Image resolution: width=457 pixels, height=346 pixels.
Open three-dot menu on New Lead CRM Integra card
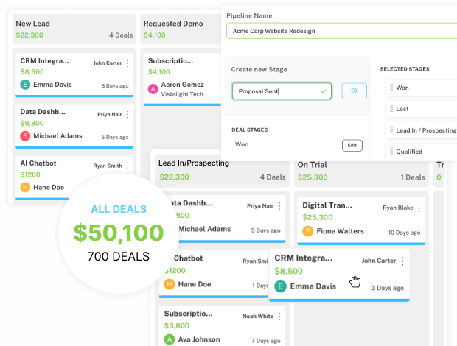click(128, 63)
